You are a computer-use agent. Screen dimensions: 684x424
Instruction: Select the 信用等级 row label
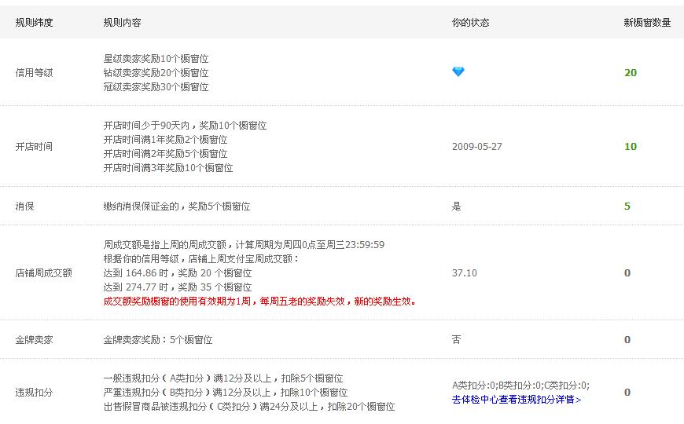(34, 73)
